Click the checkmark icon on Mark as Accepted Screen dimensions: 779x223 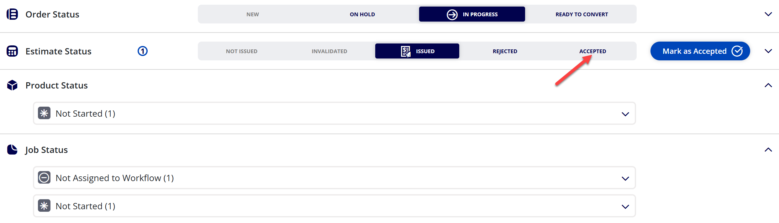click(737, 51)
